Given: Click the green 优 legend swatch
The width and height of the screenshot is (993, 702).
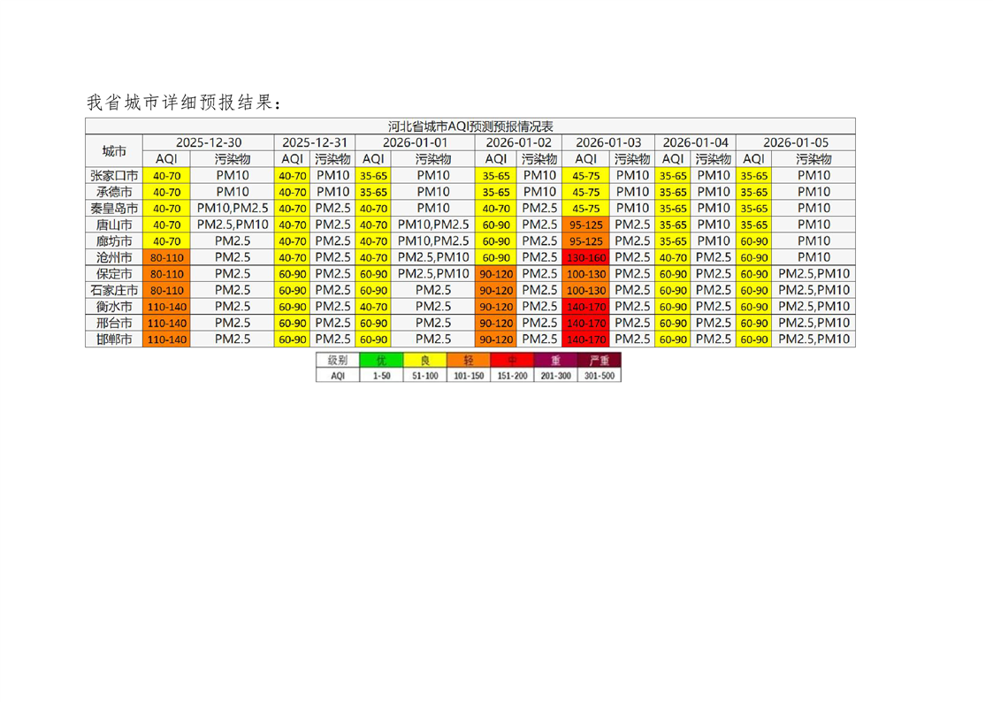Looking at the screenshot, I should (x=381, y=361).
